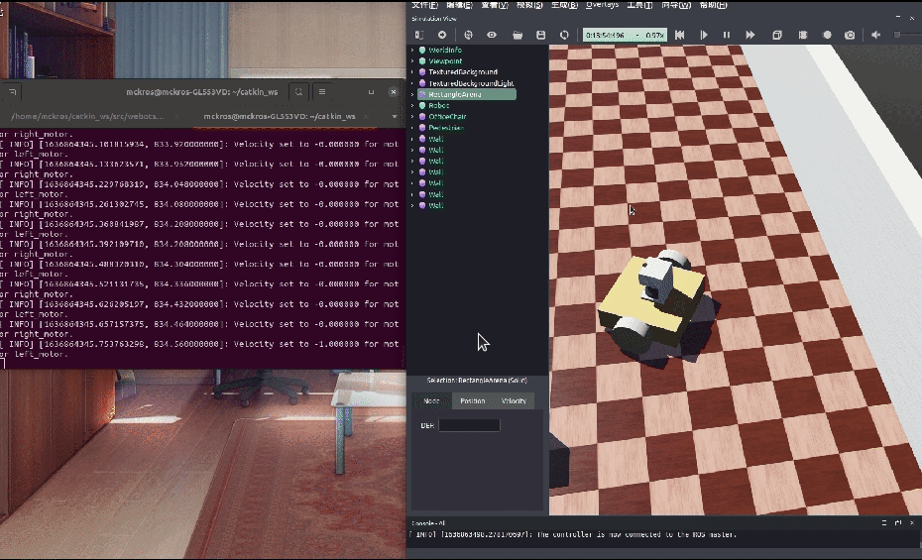922x560 pixels.
Task: Switch to the Velocity tab
Action: point(514,401)
